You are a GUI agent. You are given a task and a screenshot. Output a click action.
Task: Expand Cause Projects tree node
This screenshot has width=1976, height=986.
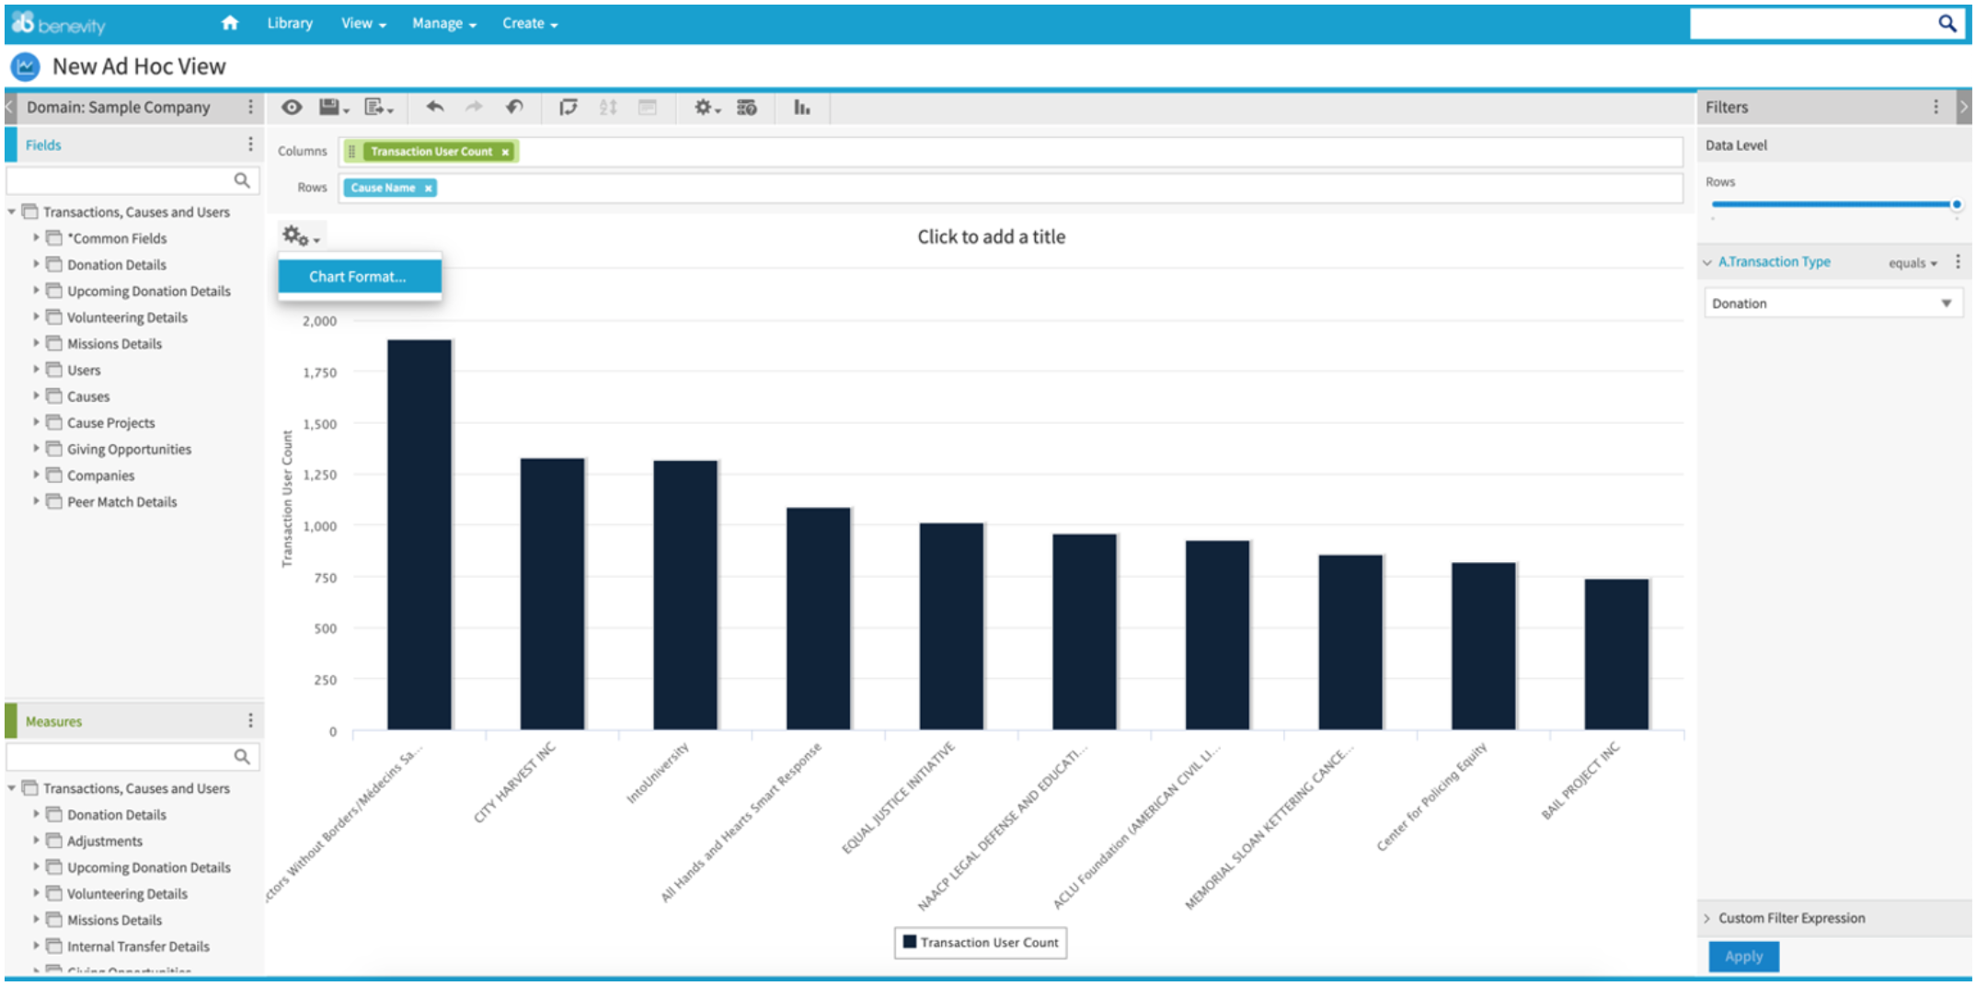[x=36, y=422]
